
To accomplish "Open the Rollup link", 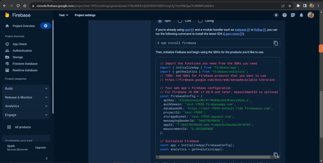I will pos(260,30).
